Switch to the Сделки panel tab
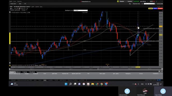 point(25,72)
